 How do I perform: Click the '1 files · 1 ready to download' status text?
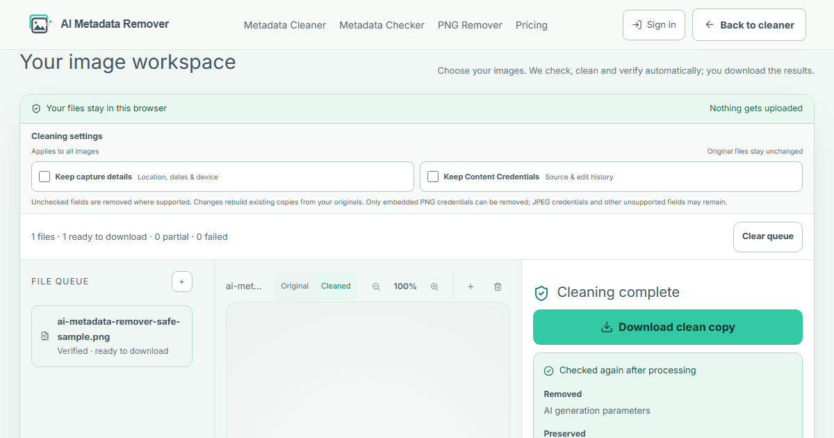130,237
